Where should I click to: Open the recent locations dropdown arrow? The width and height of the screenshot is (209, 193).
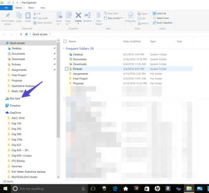17,34
